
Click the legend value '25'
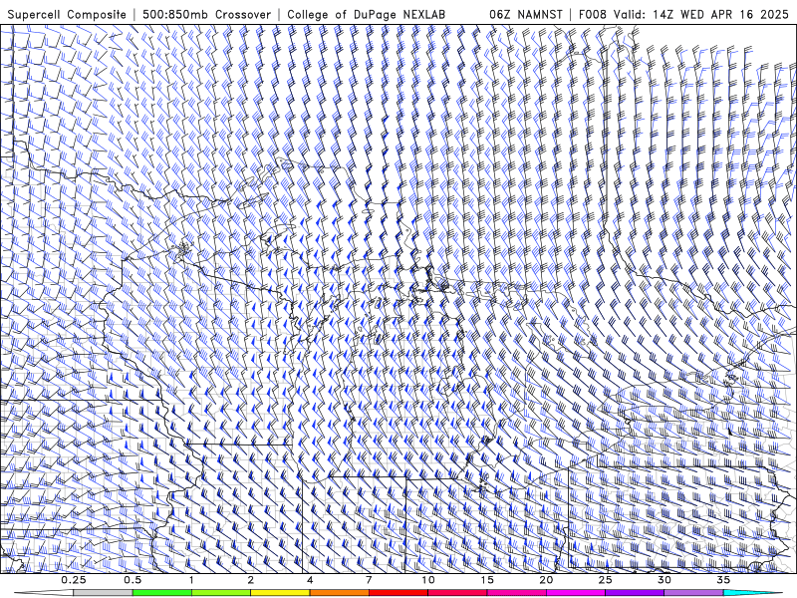point(606,580)
